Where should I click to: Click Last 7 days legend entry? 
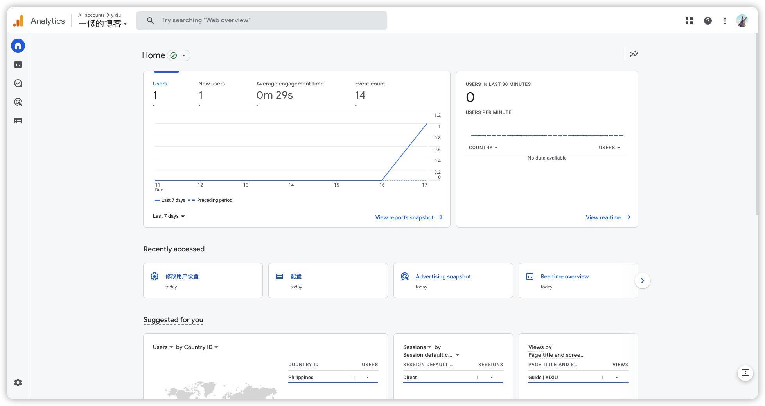170,200
